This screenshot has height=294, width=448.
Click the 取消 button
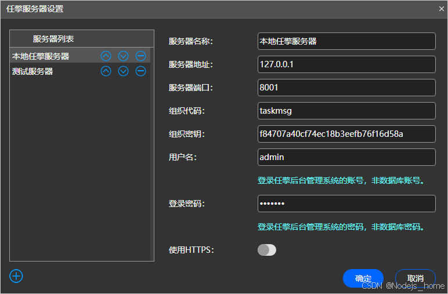coord(415,278)
